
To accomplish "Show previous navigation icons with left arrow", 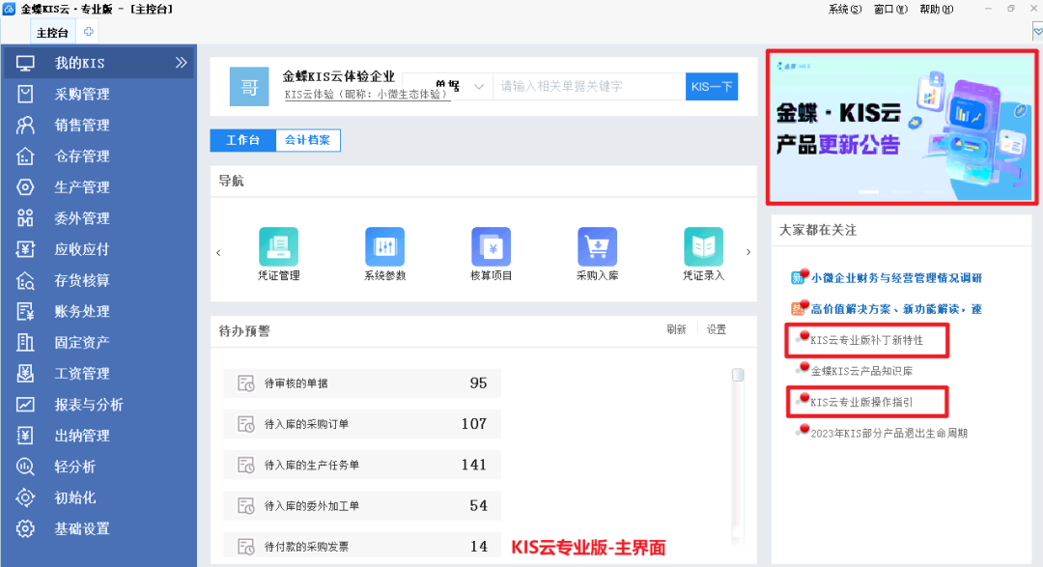I will tap(218, 252).
